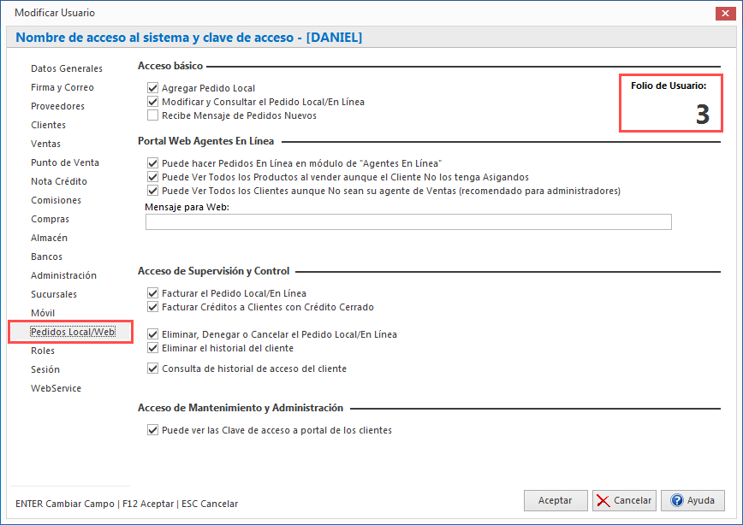Image resolution: width=743 pixels, height=525 pixels.
Task: Select the Punto de Venta section
Action: [x=62, y=162]
